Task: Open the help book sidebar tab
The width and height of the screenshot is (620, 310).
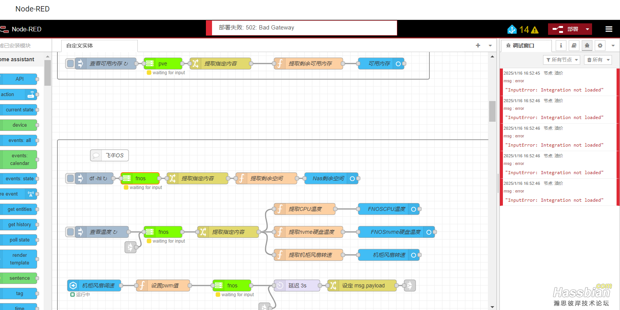Action: pos(574,46)
